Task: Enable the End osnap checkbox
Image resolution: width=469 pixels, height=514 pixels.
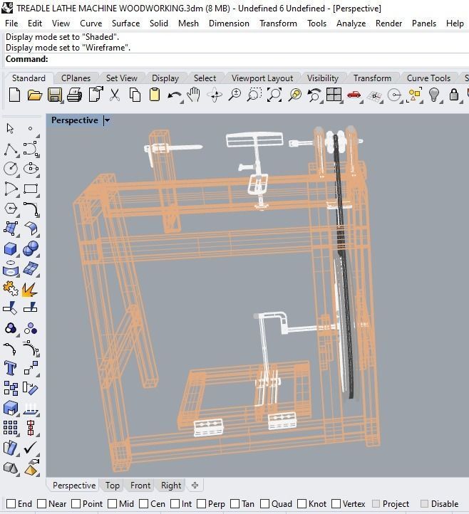Action: pyautogui.click(x=11, y=504)
